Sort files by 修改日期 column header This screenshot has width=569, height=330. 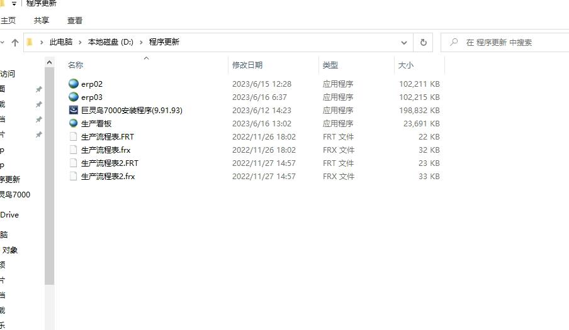pos(247,65)
